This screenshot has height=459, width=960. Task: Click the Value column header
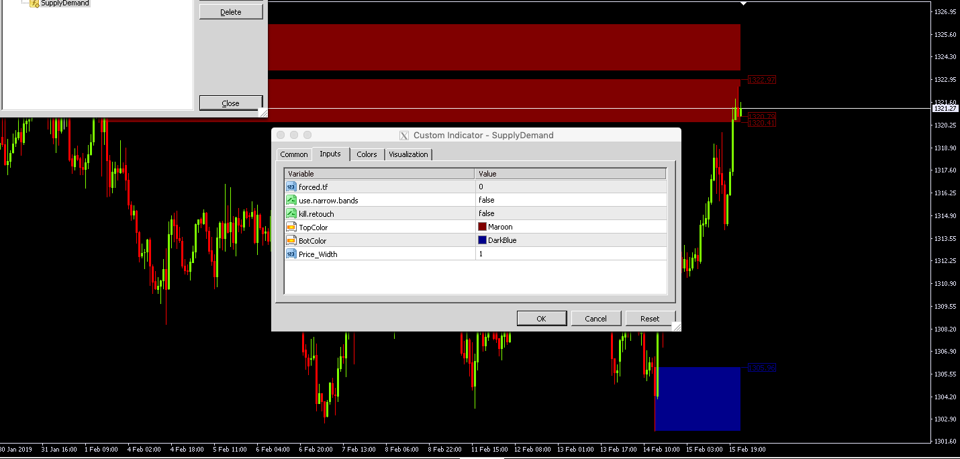[570, 174]
